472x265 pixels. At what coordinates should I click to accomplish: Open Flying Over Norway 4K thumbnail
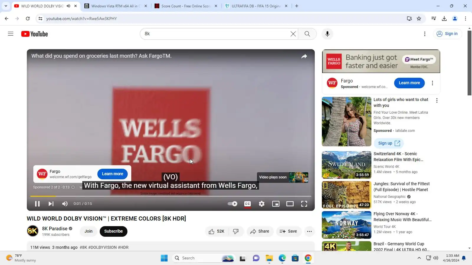tap(346, 225)
